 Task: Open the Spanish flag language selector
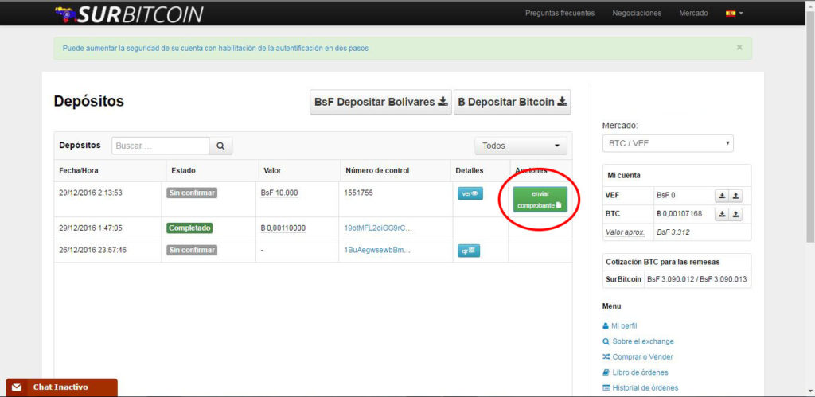pos(734,14)
